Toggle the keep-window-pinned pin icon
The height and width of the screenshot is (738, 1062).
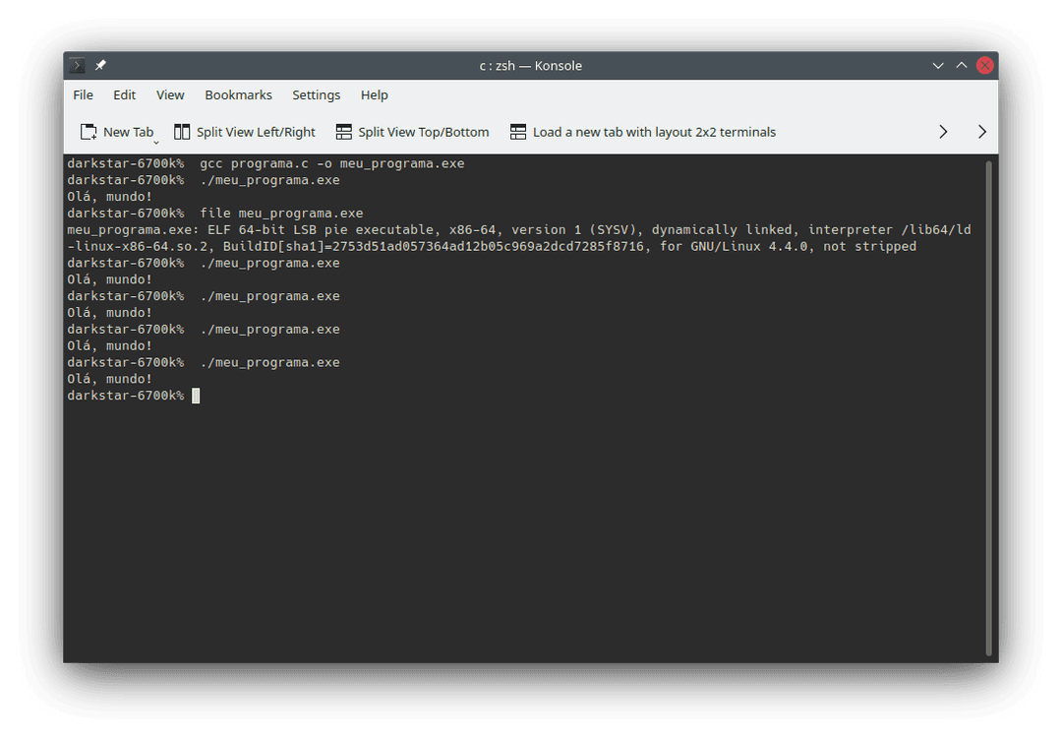[97, 65]
